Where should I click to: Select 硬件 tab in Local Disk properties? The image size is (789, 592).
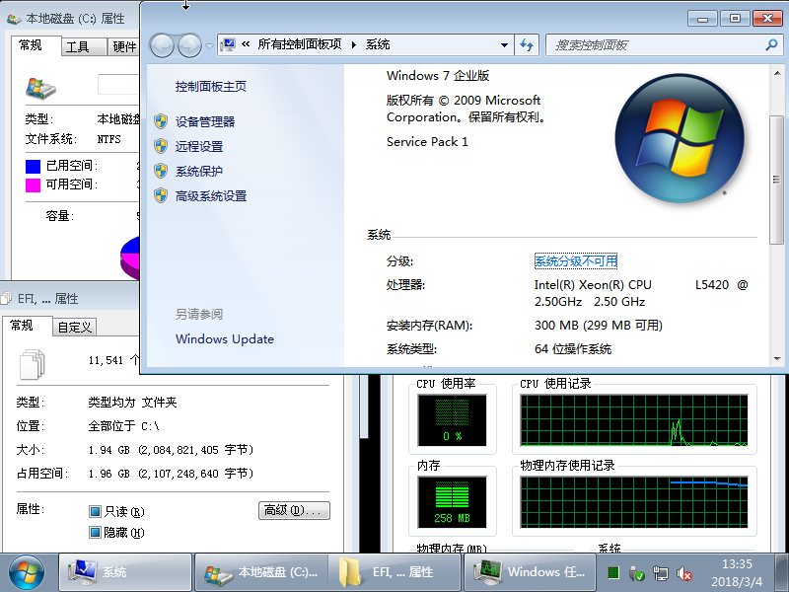124,46
